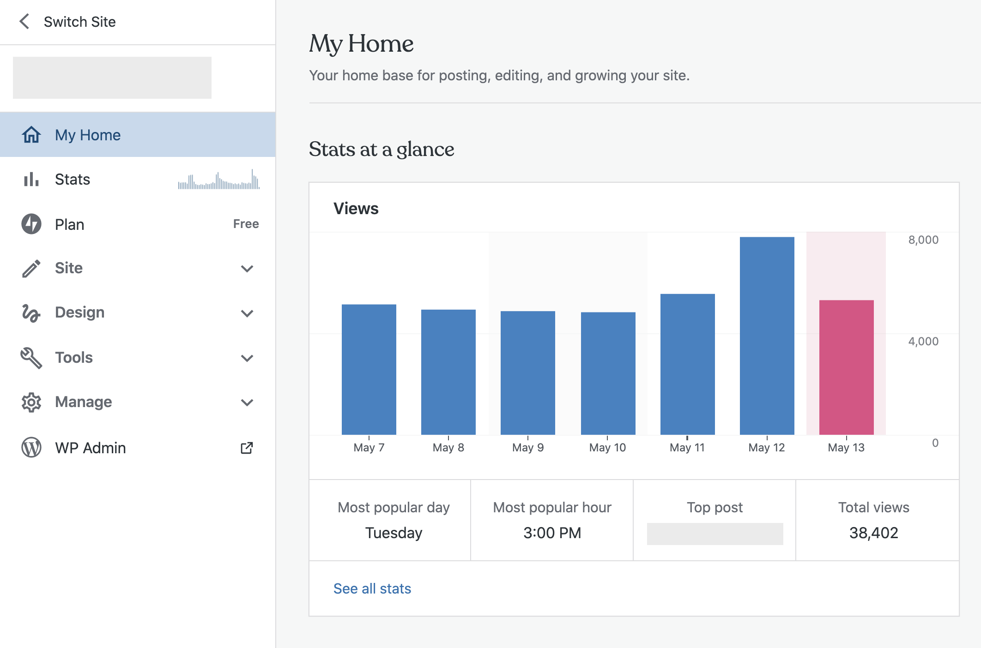Click the Switch Site text

79,22
